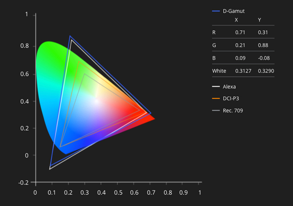Select the G row Y value 0.88
Image resolution: width=293 pixels, height=206 pixels.
tap(262, 45)
